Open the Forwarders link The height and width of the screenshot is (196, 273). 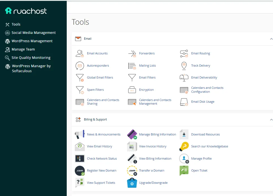[x=147, y=53]
